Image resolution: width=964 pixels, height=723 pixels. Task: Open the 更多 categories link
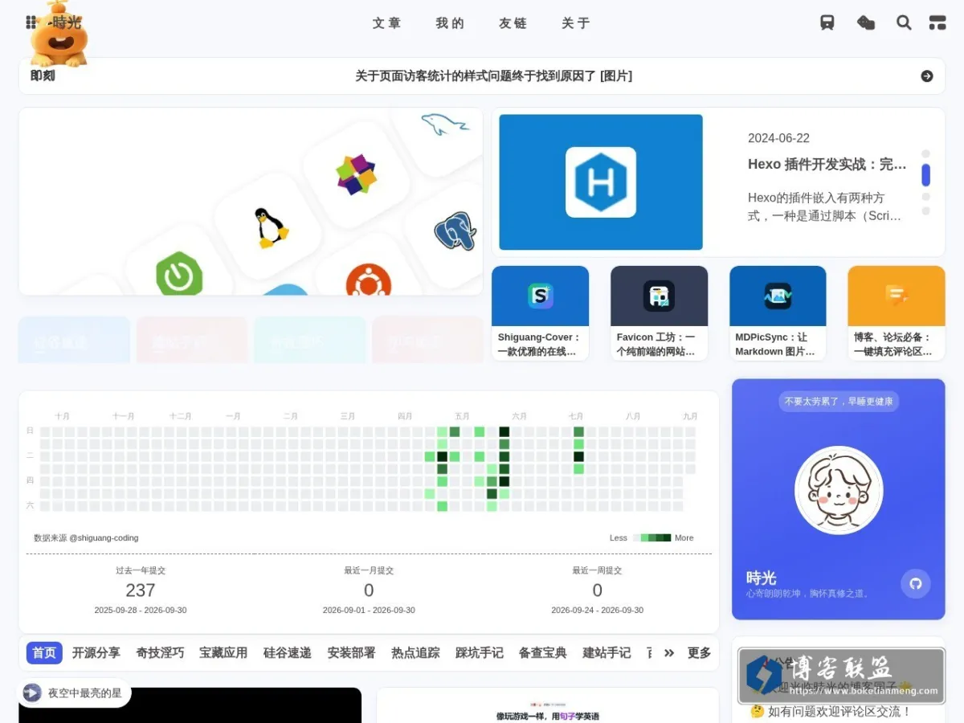(x=699, y=653)
